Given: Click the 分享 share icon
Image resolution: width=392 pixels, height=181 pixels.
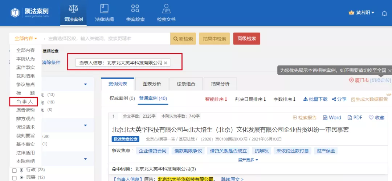Looking at the screenshot, I should coord(334,99).
